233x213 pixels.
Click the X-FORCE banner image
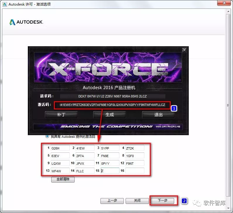[x=108, y=67]
